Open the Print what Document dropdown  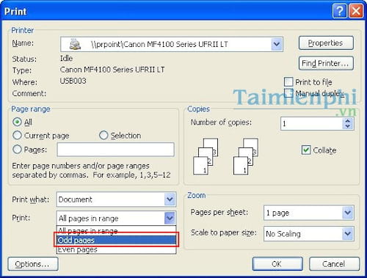(x=170, y=200)
